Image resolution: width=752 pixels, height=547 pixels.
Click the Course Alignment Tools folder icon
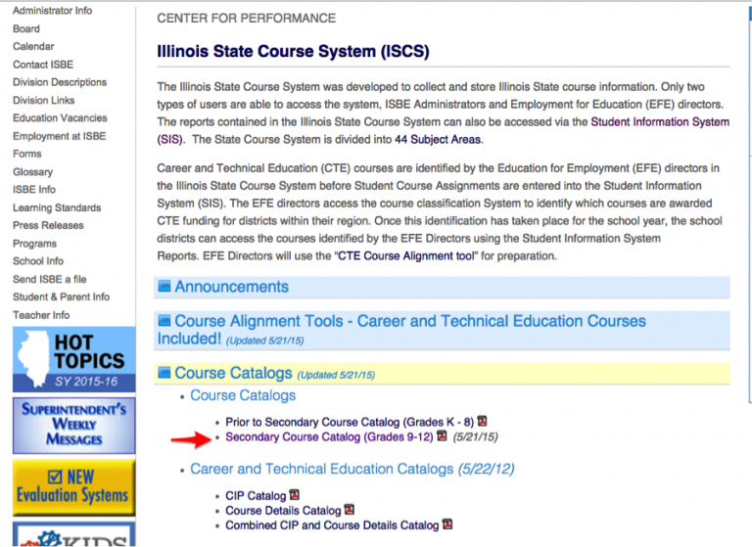[x=164, y=321]
